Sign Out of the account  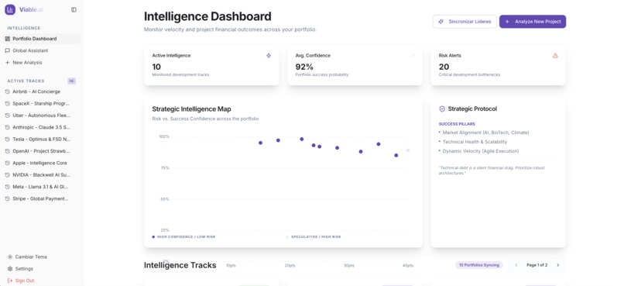(x=24, y=281)
